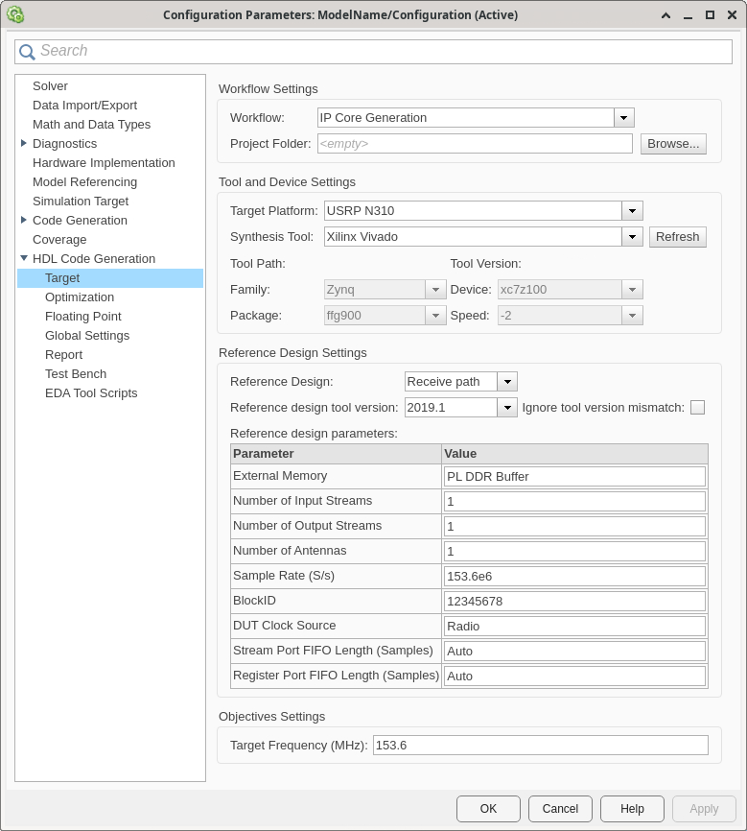
Task: Click the Refresh button
Action: [677, 237]
